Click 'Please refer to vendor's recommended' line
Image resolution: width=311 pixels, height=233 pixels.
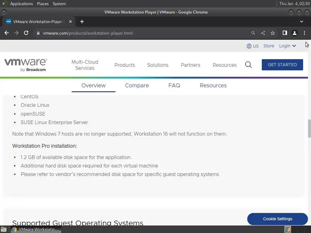(x=120, y=174)
